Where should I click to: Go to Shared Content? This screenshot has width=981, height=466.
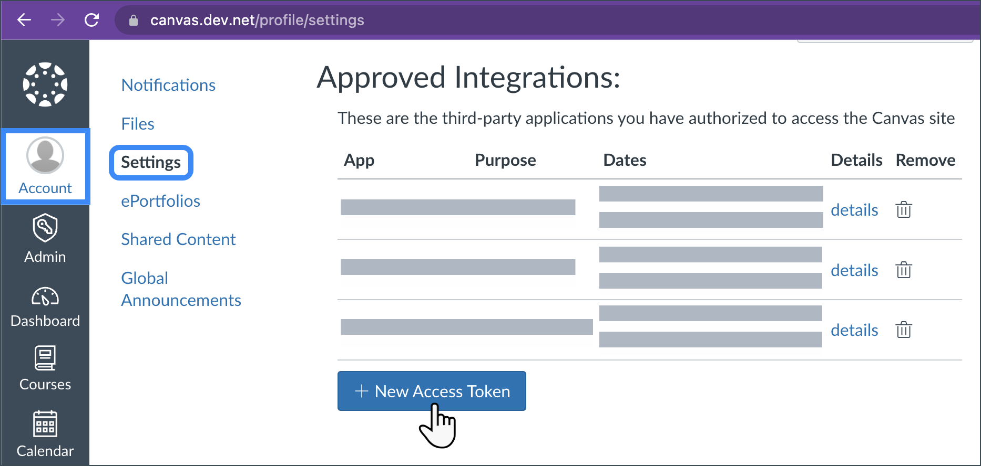pos(178,239)
